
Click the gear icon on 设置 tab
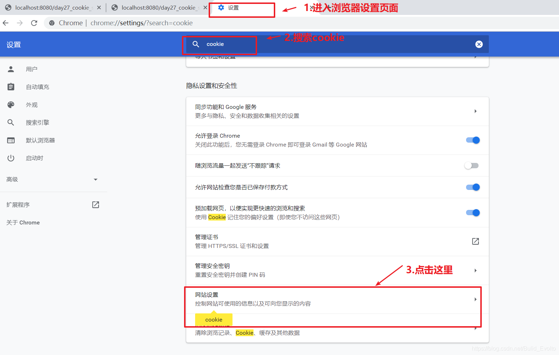coord(221,7)
